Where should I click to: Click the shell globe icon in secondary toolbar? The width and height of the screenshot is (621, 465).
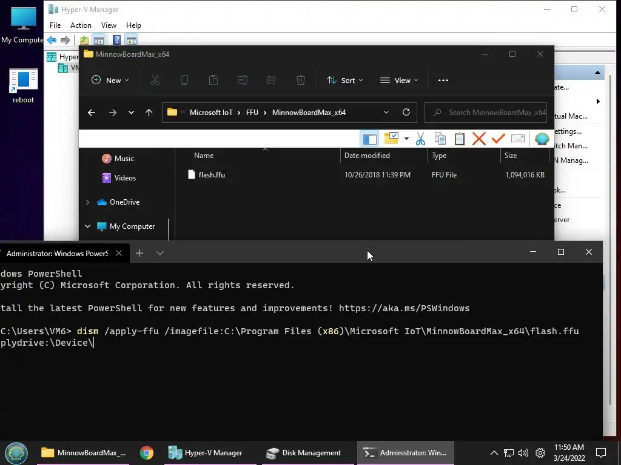[x=542, y=139]
